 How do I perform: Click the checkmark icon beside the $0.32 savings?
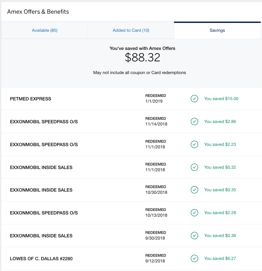pos(194,167)
